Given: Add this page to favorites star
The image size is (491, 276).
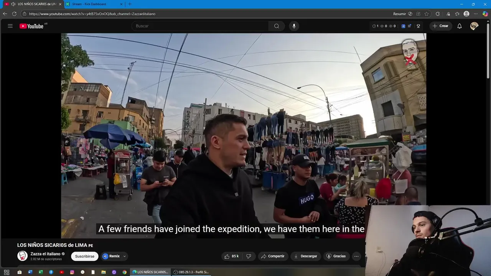Looking at the screenshot, I should (x=427, y=14).
